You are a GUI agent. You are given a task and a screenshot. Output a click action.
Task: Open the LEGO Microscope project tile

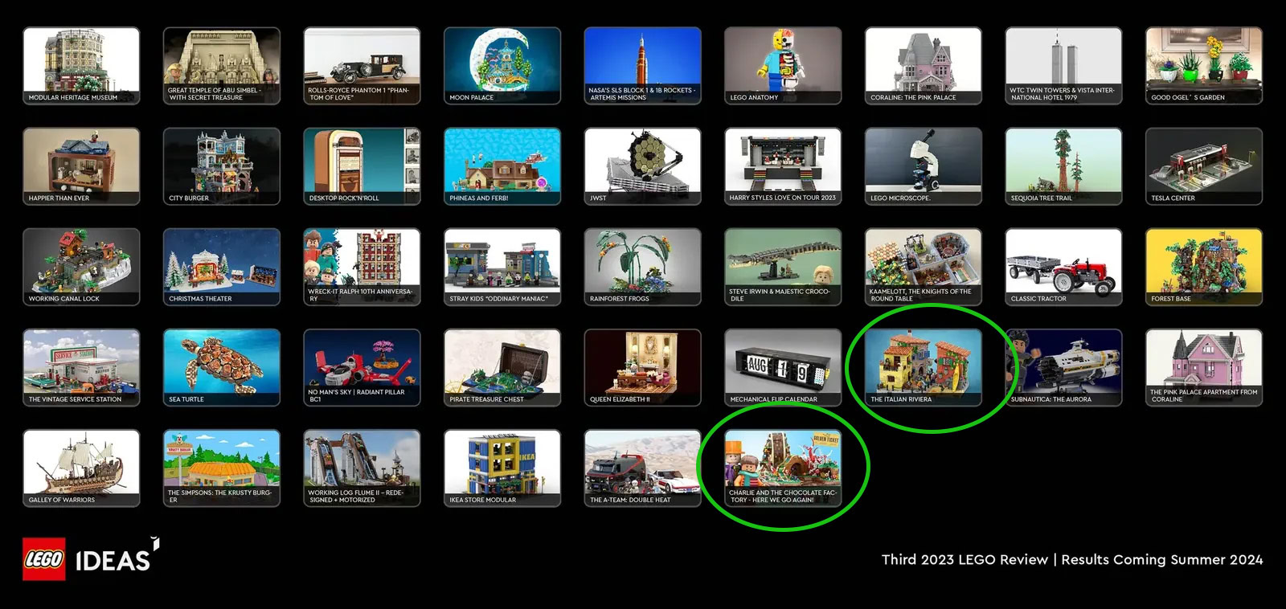point(923,166)
